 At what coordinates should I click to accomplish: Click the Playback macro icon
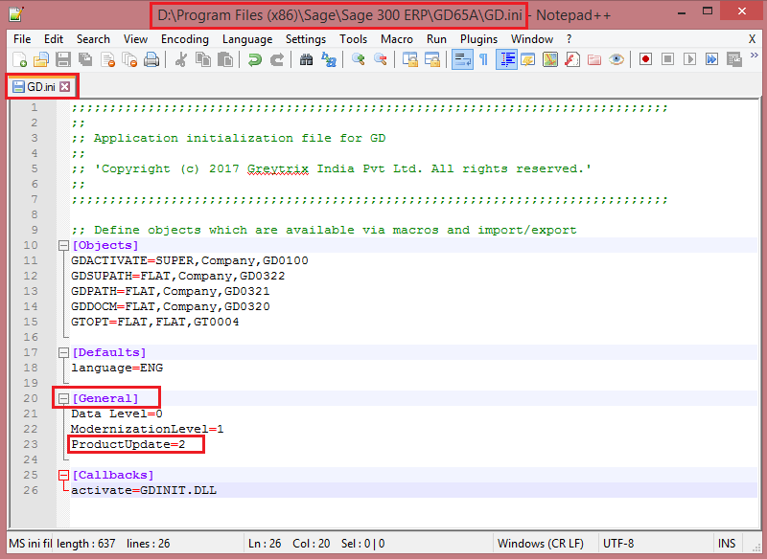click(x=689, y=59)
